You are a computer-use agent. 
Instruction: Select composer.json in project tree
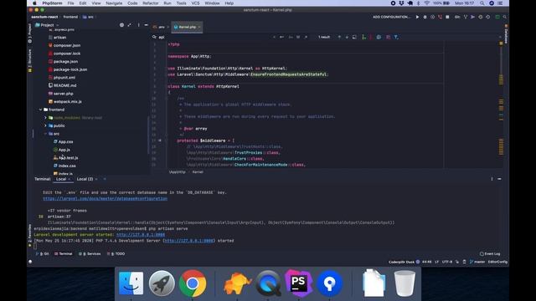(64, 45)
